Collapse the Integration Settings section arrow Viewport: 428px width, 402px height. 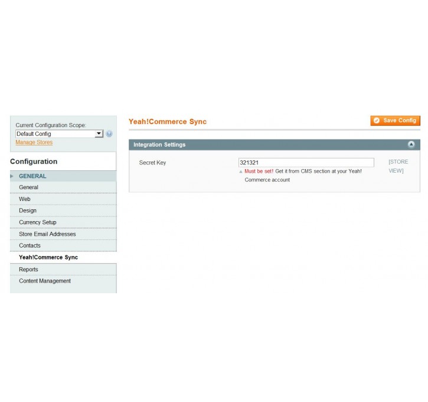pos(411,144)
